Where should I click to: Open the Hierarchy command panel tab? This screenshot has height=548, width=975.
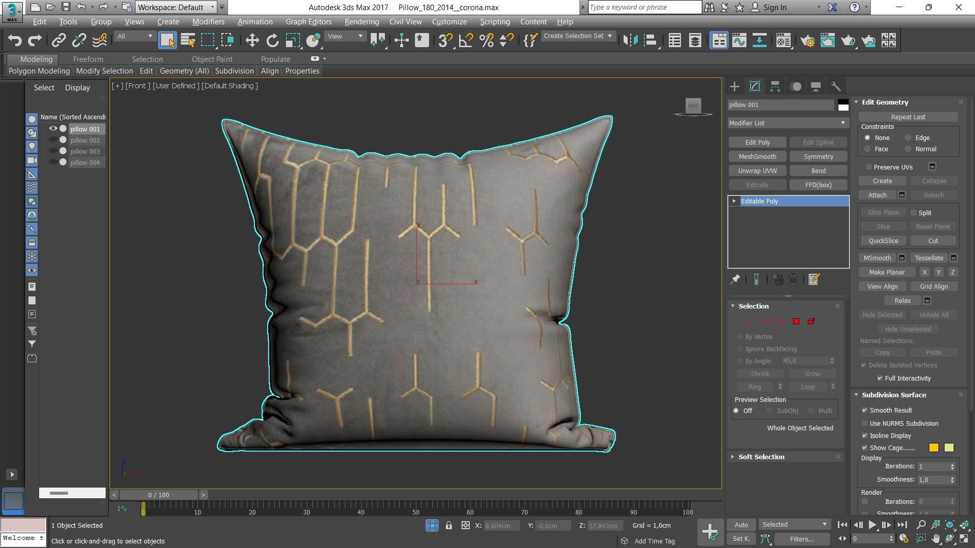point(775,87)
